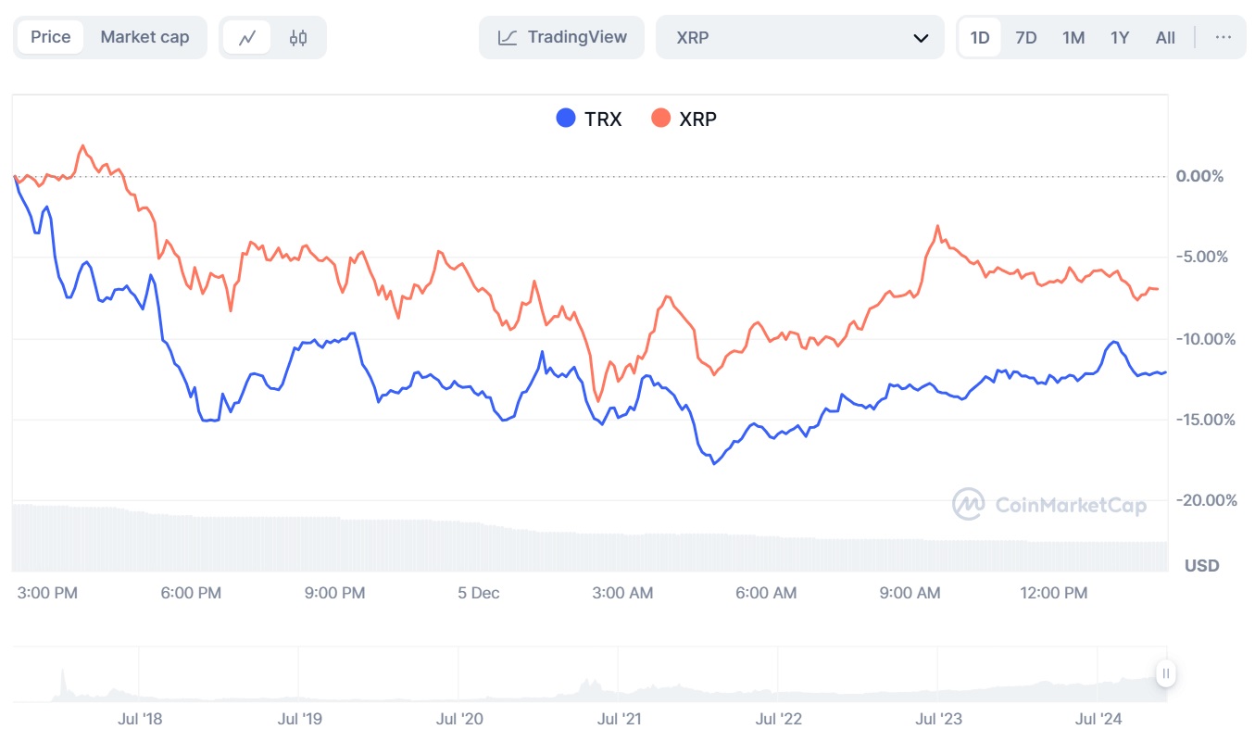Switch to line chart view icon
Viewport: 1255px width, 742px height.
247,38
